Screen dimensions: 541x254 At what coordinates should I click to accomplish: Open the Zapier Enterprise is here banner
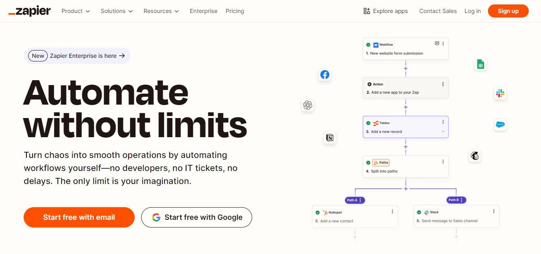(77, 56)
